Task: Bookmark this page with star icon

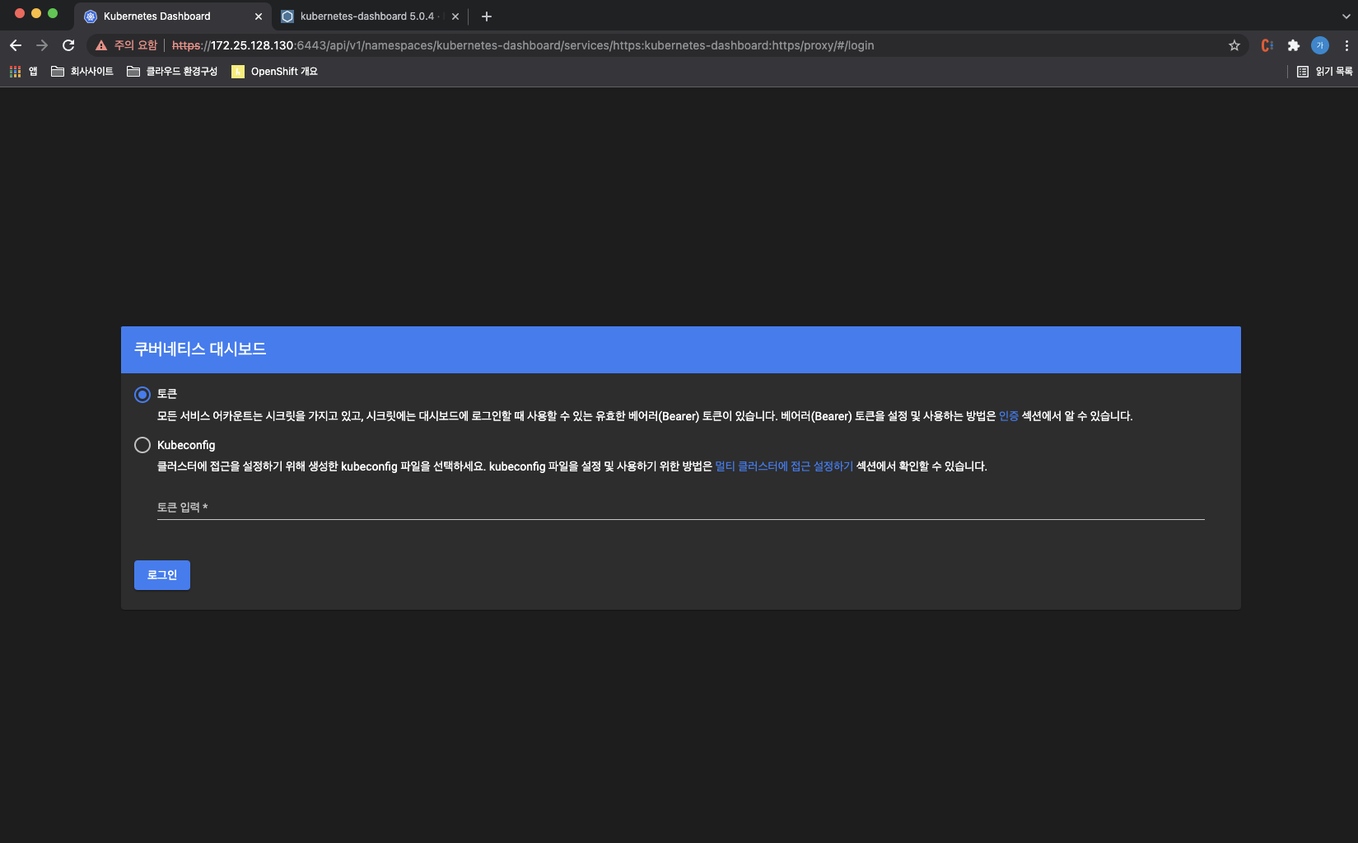Action: [1234, 45]
